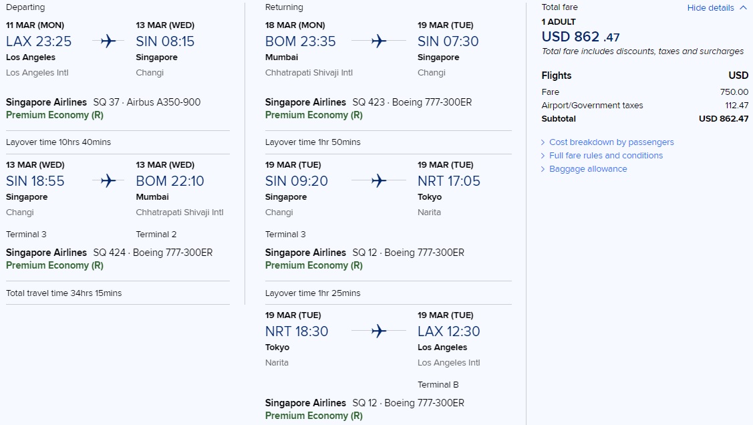
Task: Collapse fare details with Hide details
Action: pos(710,8)
